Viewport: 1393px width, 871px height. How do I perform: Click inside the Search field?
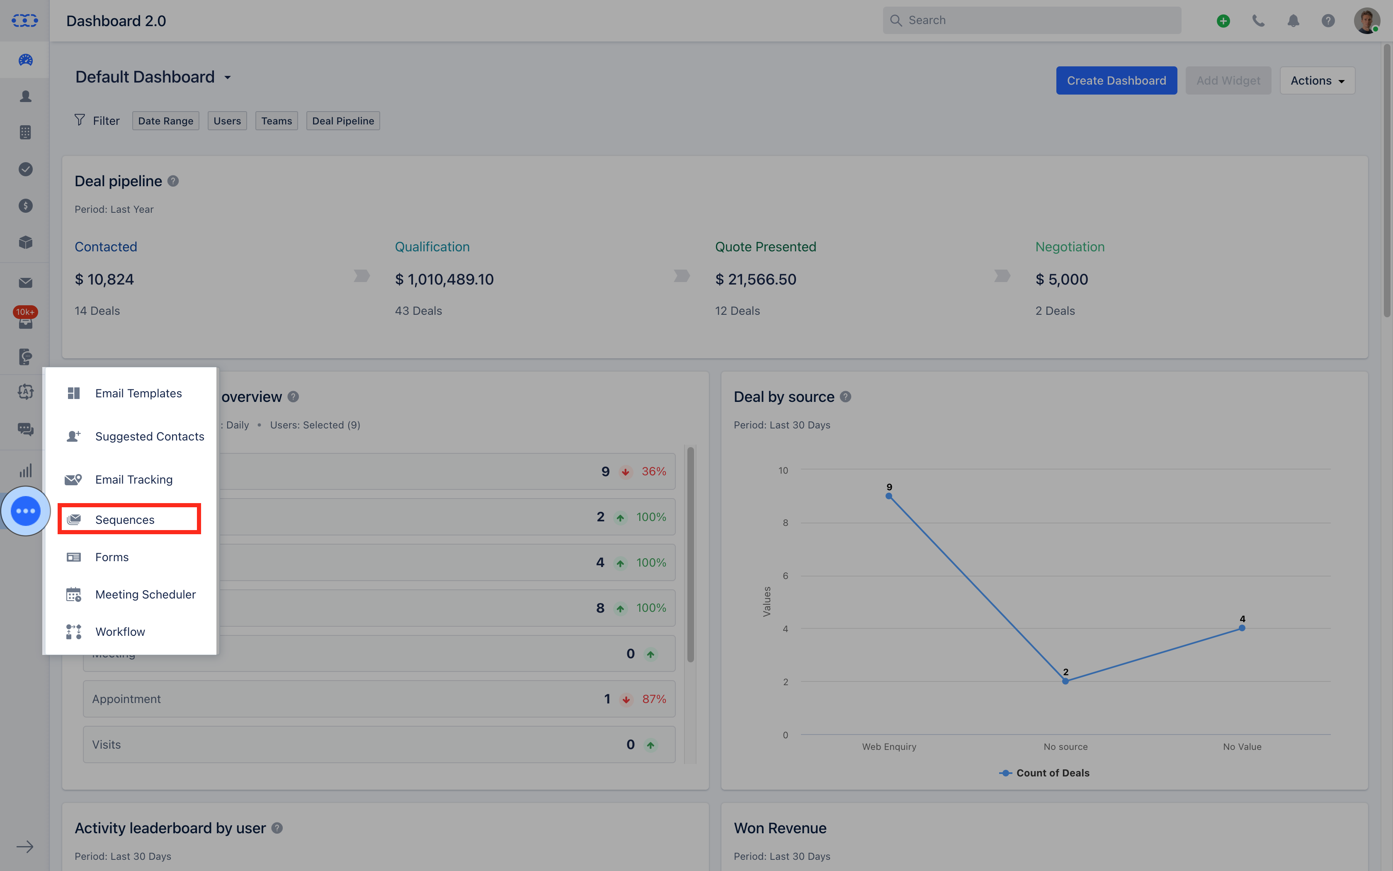(x=1030, y=19)
